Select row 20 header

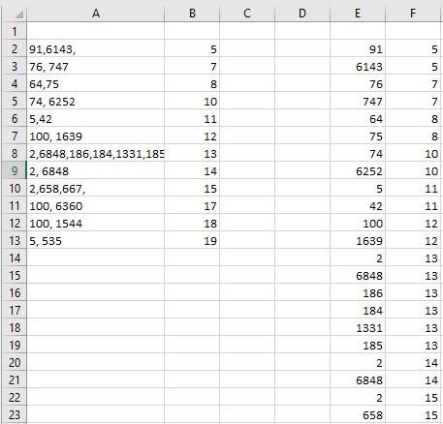click(x=15, y=363)
